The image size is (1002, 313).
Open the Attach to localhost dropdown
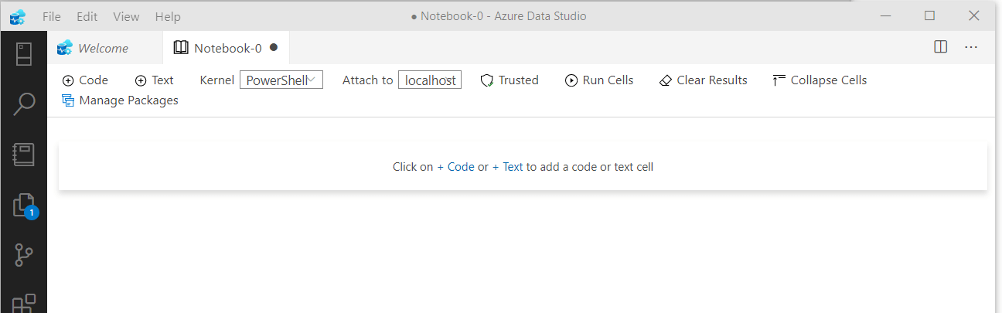pyautogui.click(x=430, y=80)
